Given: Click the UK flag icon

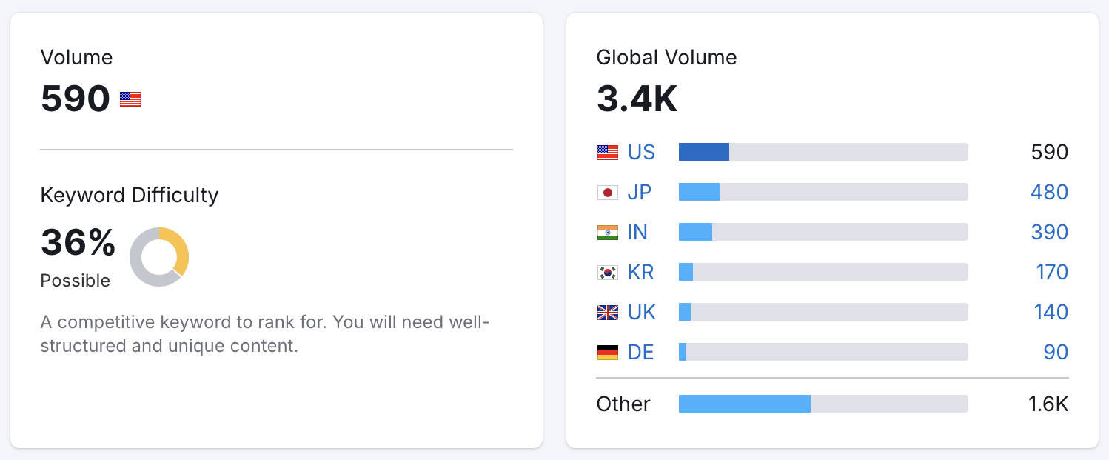Looking at the screenshot, I should click(608, 313).
